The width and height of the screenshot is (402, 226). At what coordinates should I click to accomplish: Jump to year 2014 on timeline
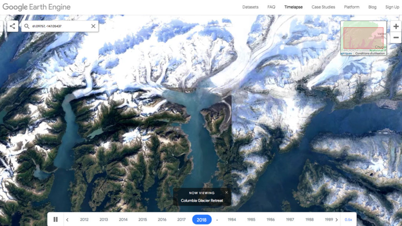[123, 220]
